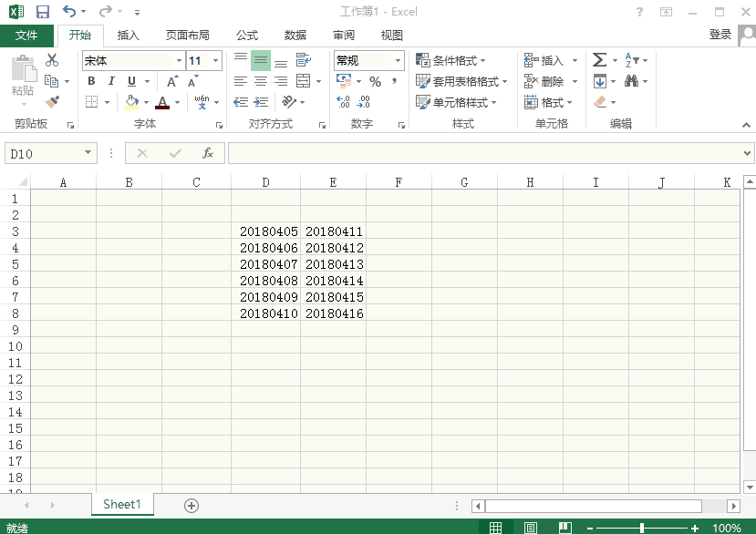This screenshot has height=534, width=756.
Task: Click the red font color swatch
Action: [x=162, y=103]
